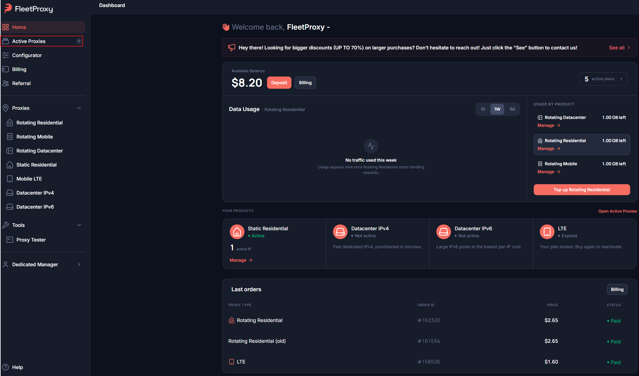Switch data usage range to 1M
Viewport: 639px width, 376px height.
click(x=512, y=109)
